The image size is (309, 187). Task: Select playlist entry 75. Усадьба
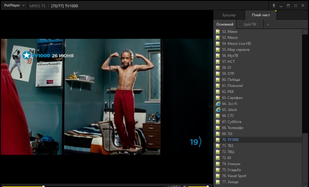tap(258, 170)
